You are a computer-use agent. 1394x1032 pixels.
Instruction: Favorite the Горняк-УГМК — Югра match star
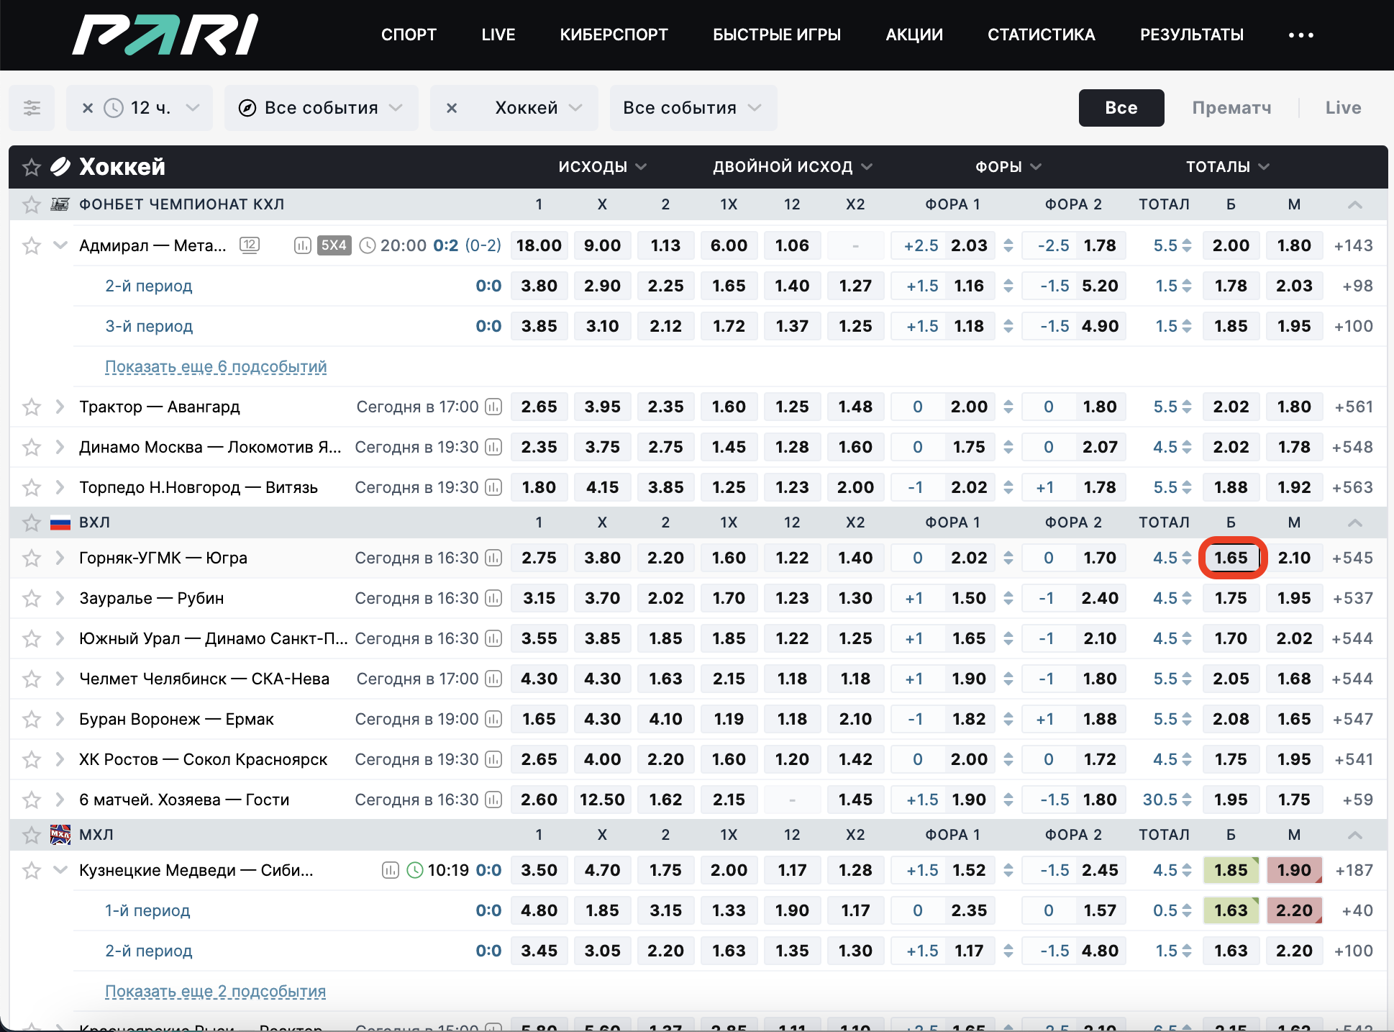[32, 558]
